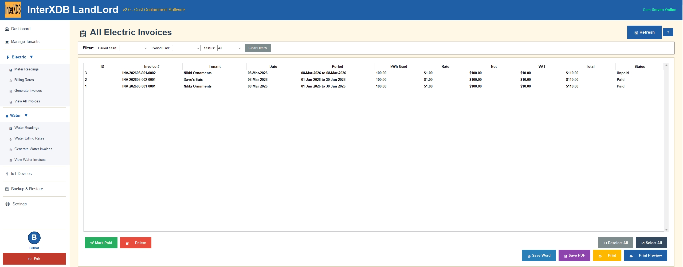The height and width of the screenshot is (267, 683).
Task: Open Dashboard from the sidebar
Action: pos(21,29)
